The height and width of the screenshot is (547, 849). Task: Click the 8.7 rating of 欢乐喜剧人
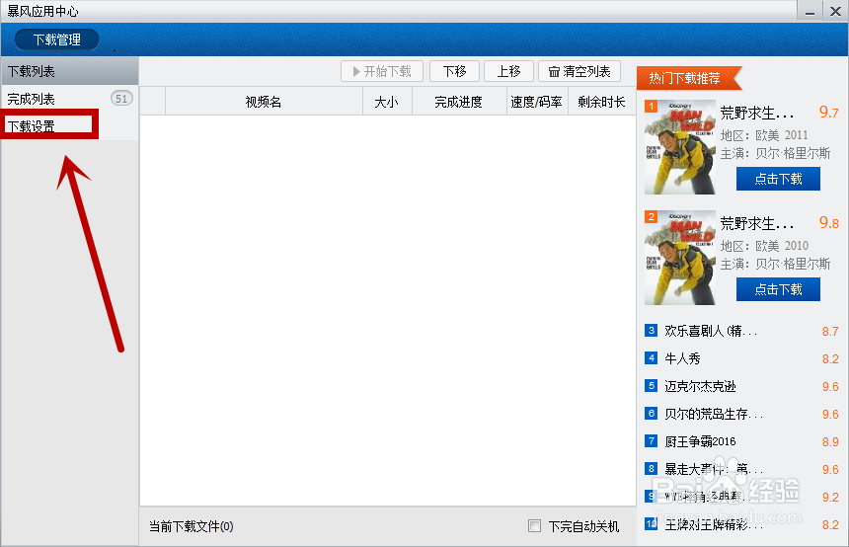tap(830, 332)
